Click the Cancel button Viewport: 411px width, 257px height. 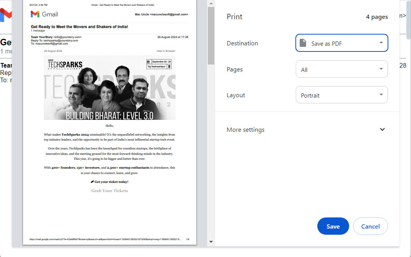coord(370,226)
